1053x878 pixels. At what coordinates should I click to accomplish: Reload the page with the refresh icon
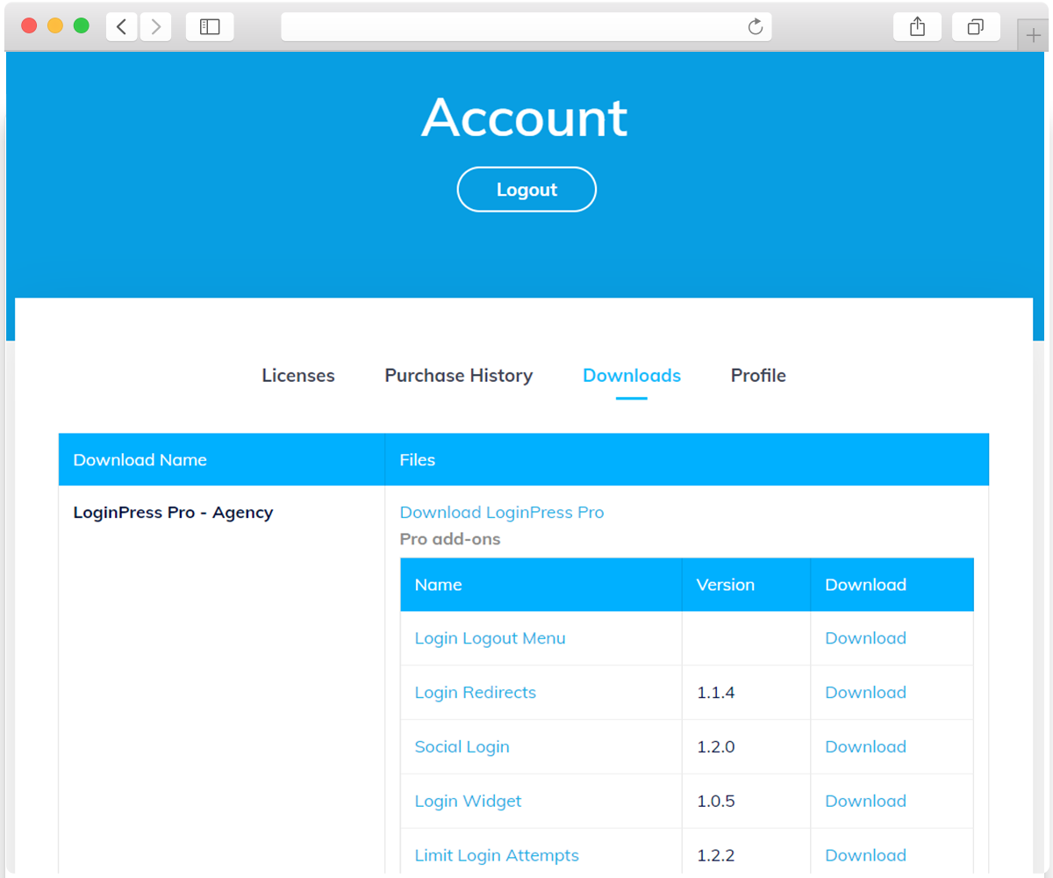click(x=756, y=26)
